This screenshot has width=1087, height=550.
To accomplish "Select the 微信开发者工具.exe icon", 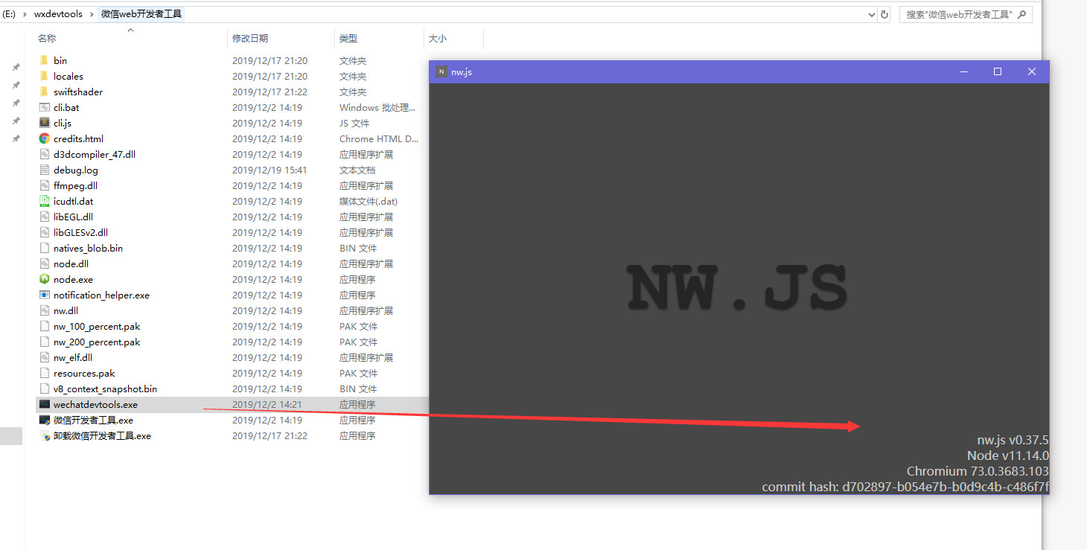I will 44,420.
